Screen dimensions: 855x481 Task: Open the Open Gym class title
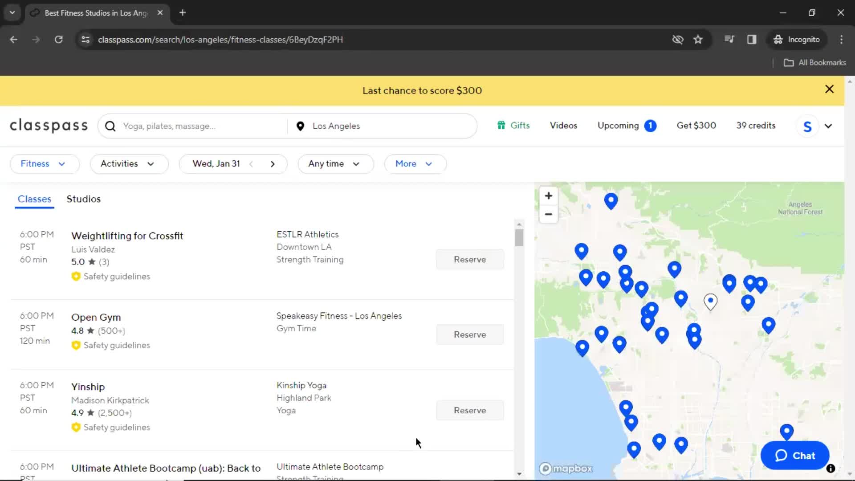[x=96, y=318]
